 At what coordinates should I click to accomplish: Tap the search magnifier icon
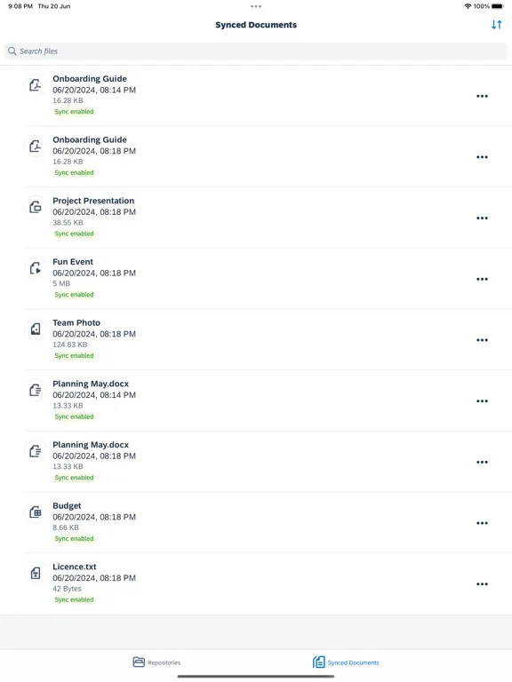pos(12,51)
